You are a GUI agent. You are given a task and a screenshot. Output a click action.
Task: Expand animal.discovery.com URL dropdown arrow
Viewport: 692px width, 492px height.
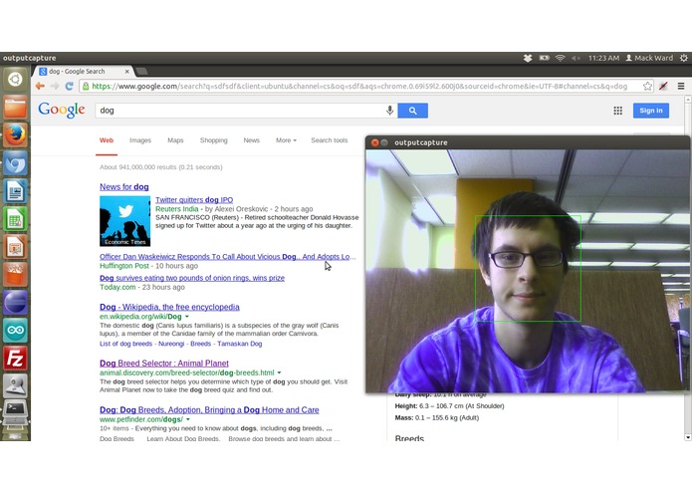pyautogui.click(x=280, y=372)
